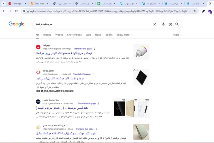Open more options for the digikala result

click(95, 49)
